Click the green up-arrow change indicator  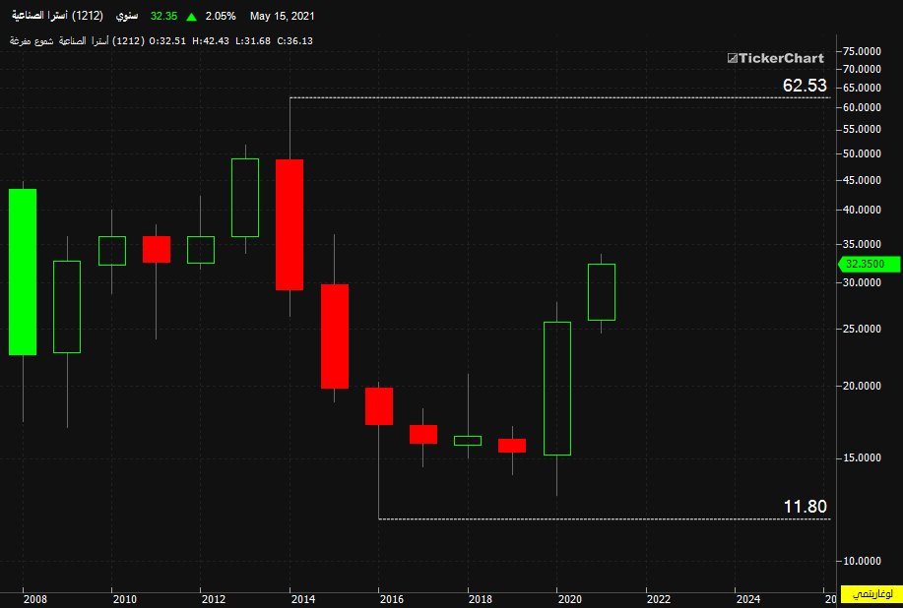click(192, 17)
